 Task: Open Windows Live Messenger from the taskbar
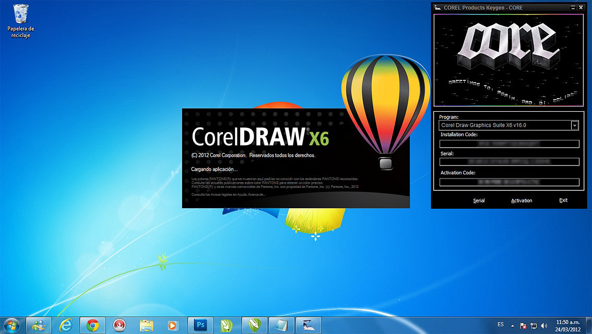pyautogui.click(x=39, y=325)
